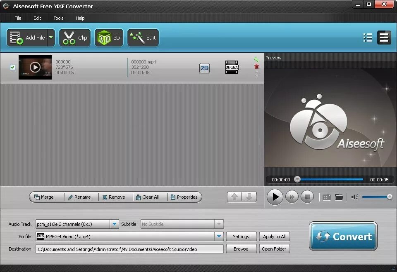Click the Merge button
Viewport: 397px width, 272px height.
[47, 197]
